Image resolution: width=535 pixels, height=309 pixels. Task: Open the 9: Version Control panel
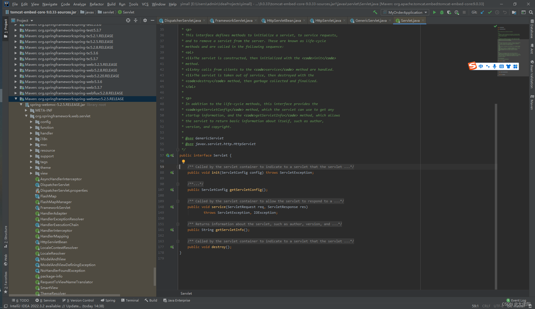[x=78, y=300]
